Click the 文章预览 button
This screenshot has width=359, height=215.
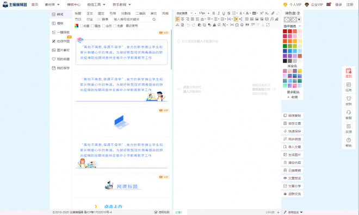point(293,178)
